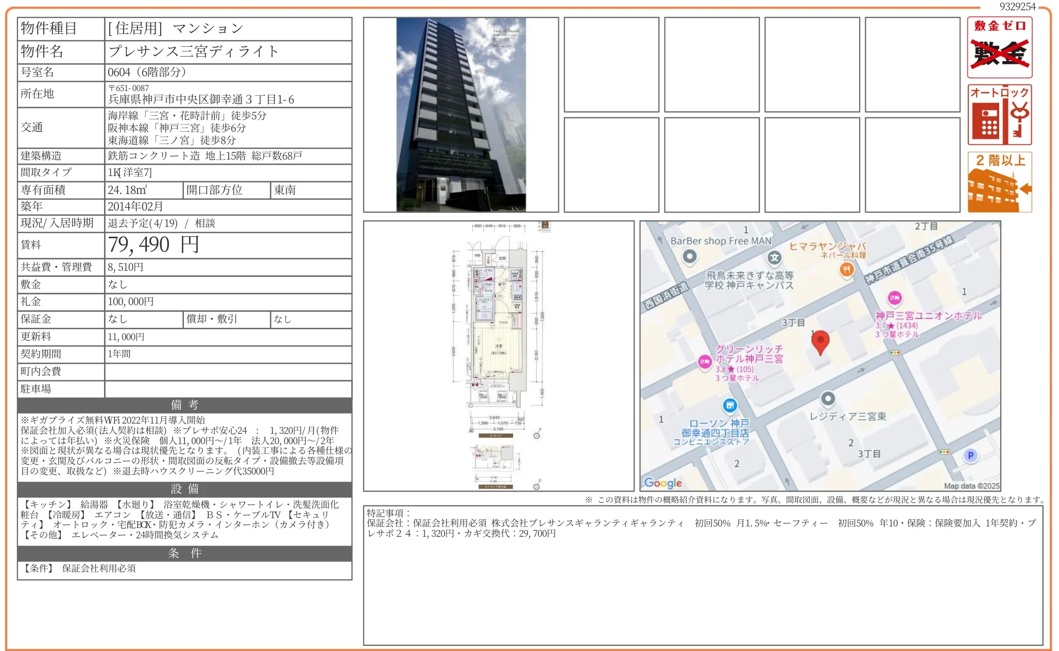Click the Google logo on map

pyautogui.click(x=663, y=483)
